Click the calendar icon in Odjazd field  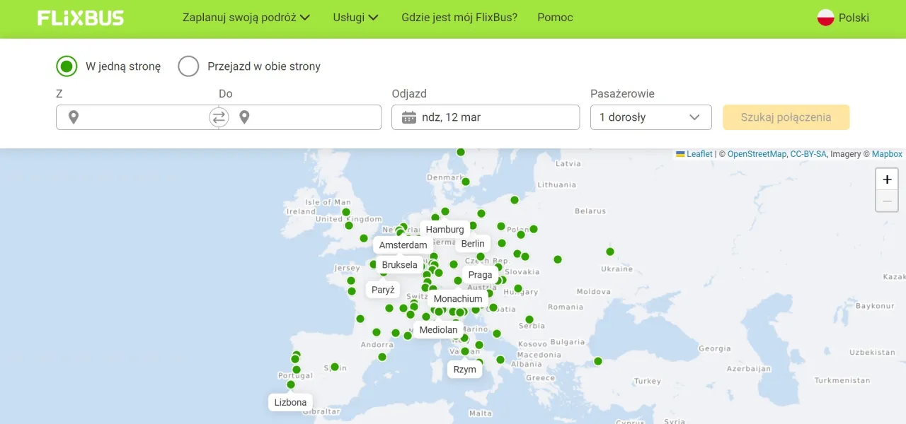click(x=408, y=117)
